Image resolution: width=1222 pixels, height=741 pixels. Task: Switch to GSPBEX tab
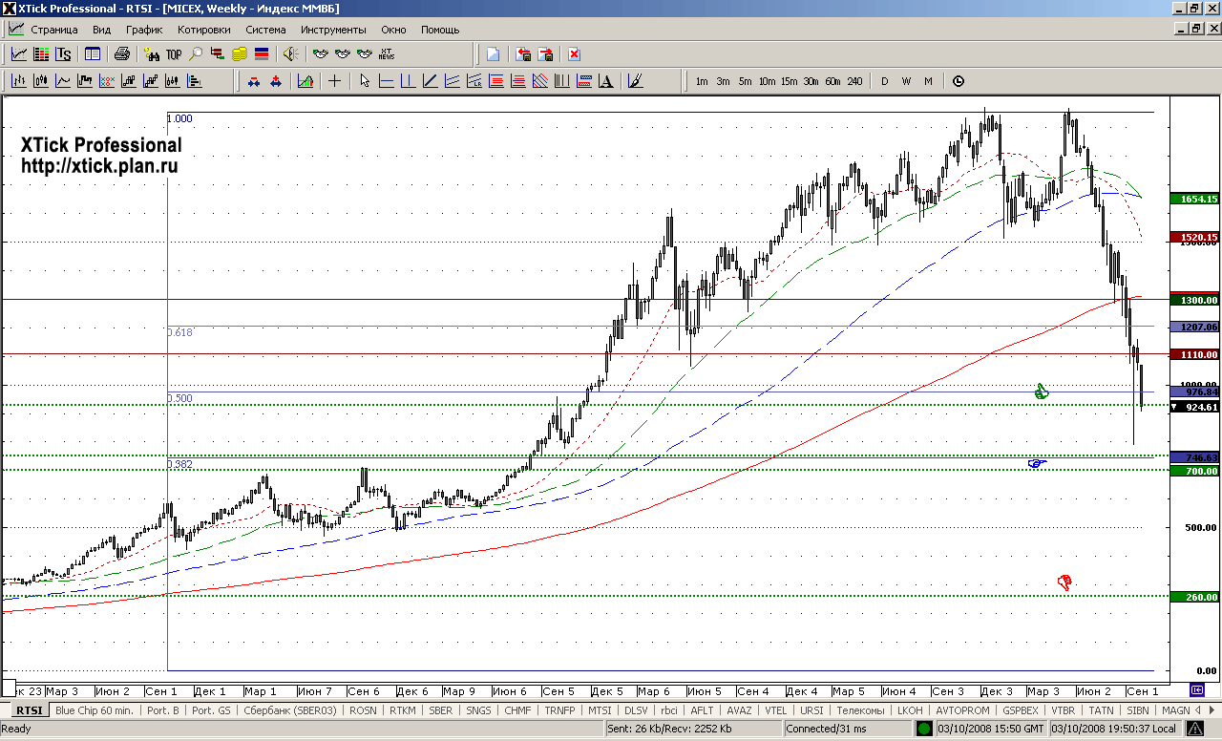(x=1021, y=710)
